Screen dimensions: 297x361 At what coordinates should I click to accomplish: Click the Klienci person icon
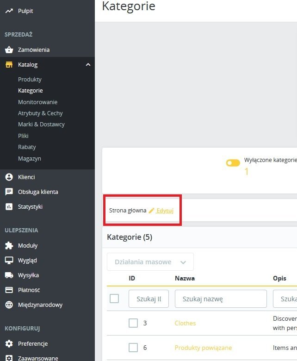pyautogui.click(x=9, y=177)
